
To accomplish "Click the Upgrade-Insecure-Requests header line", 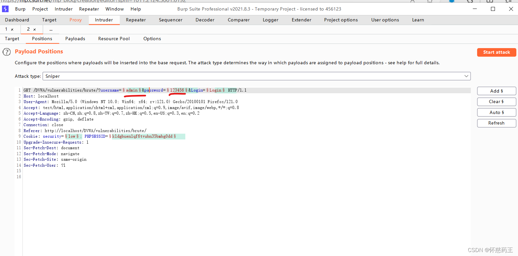I will (x=56, y=142).
